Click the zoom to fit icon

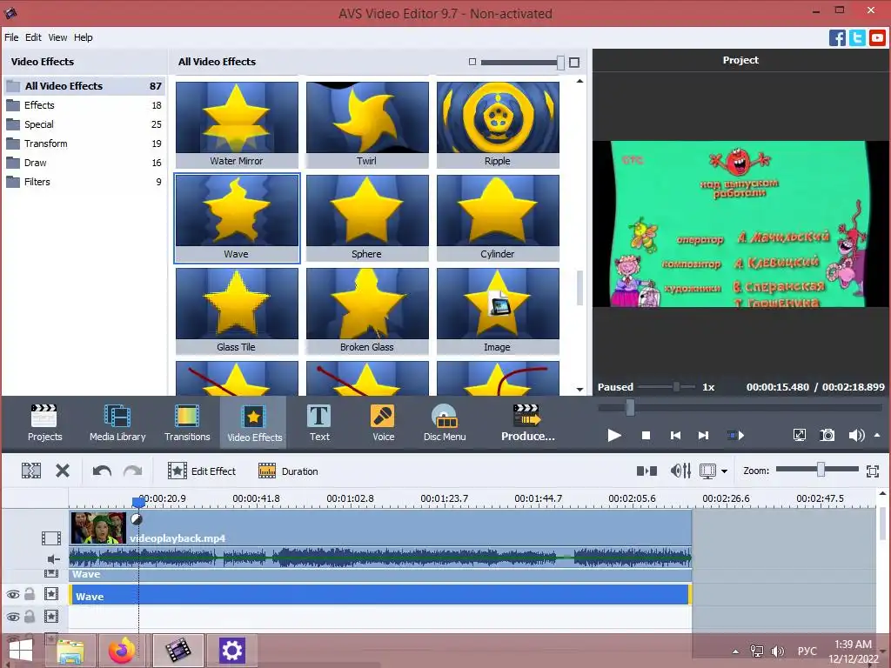[x=872, y=471]
